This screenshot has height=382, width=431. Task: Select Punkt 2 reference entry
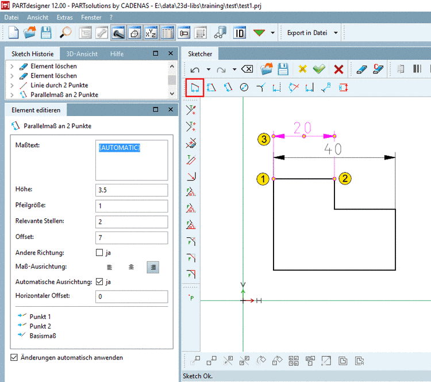[x=34, y=326]
